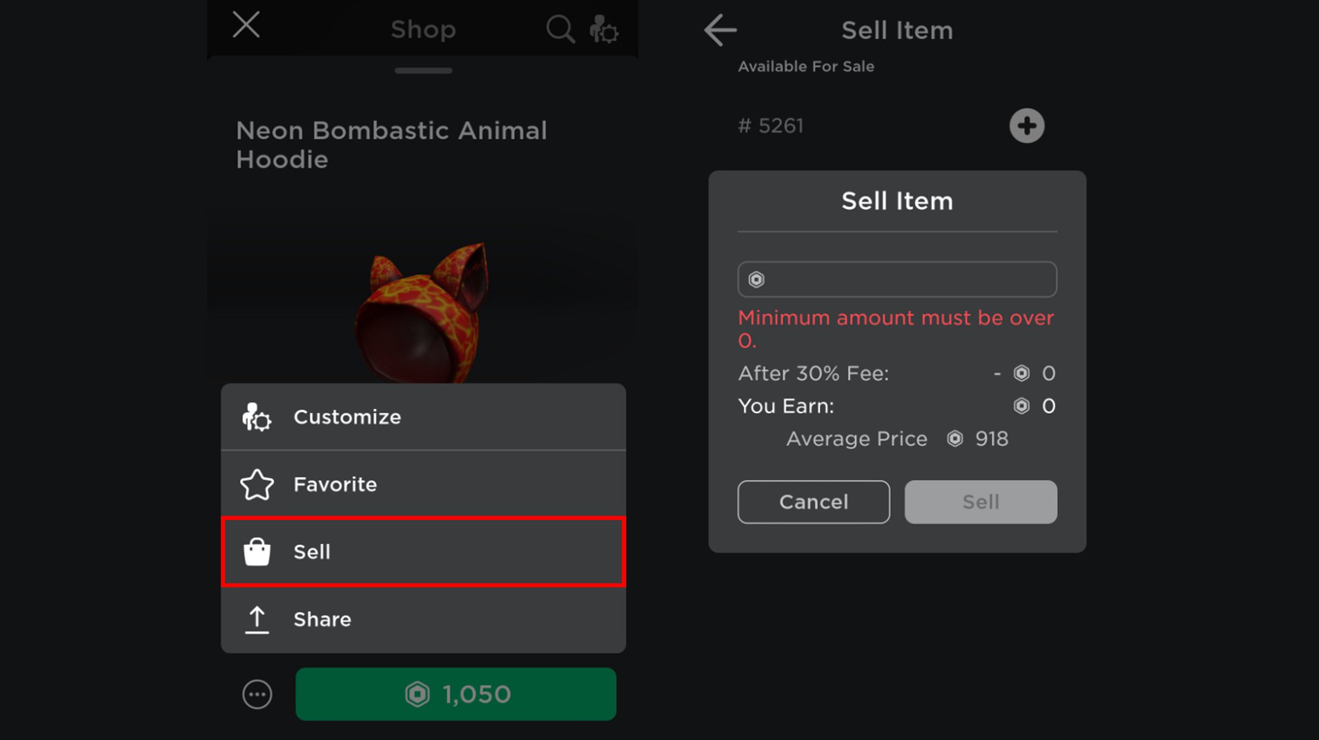Focus the Robux price input field

(897, 279)
